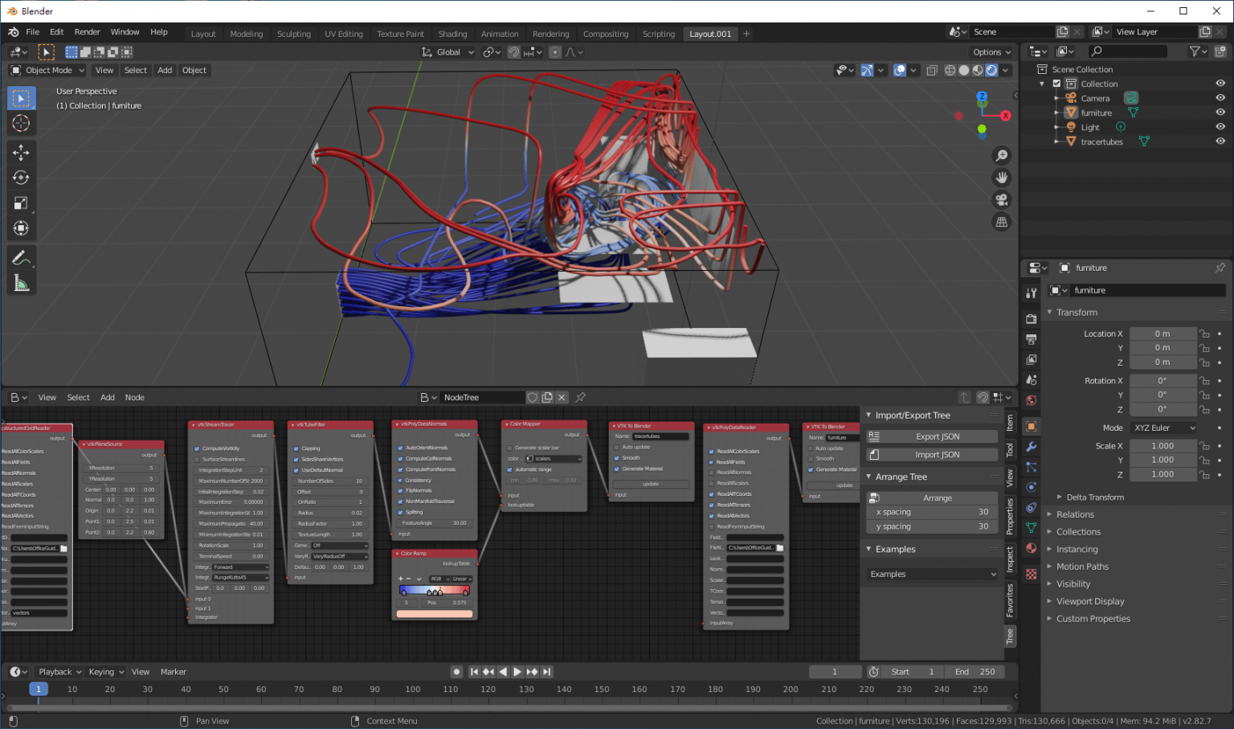Open the Render menu
Screen dimensions: 1234x729
point(87,32)
